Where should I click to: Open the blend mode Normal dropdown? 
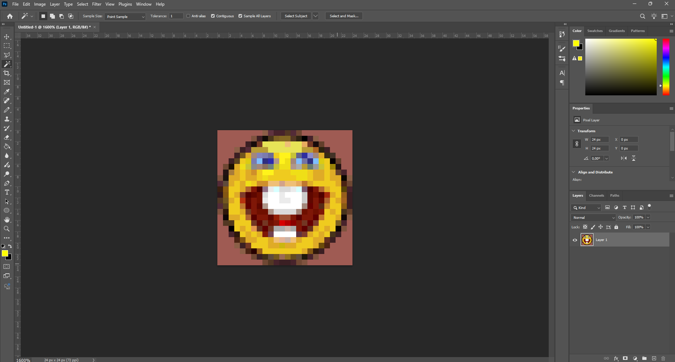point(593,217)
